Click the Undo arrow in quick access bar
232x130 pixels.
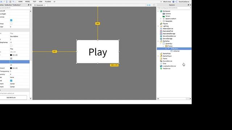coord(13,1)
